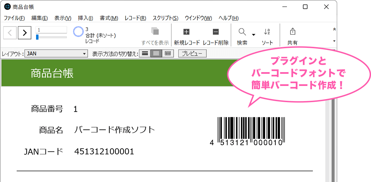Click the プレビュー button
Image resolution: width=371 pixels, height=182 pixels.
pos(192,54)
